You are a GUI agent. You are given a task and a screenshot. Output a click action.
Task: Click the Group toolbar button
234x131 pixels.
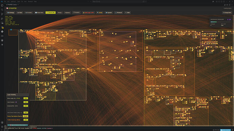pos(60,12)
